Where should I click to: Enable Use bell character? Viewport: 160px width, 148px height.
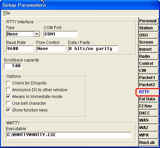pos(8,103)
